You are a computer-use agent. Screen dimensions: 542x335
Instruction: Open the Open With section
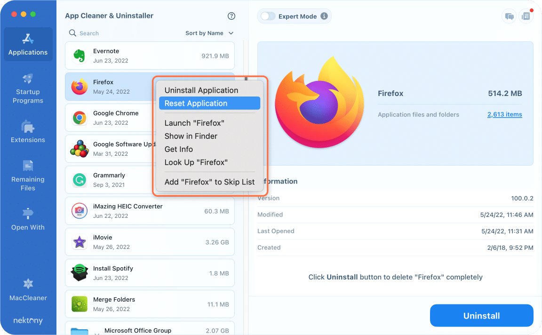(x=28, y=219)
